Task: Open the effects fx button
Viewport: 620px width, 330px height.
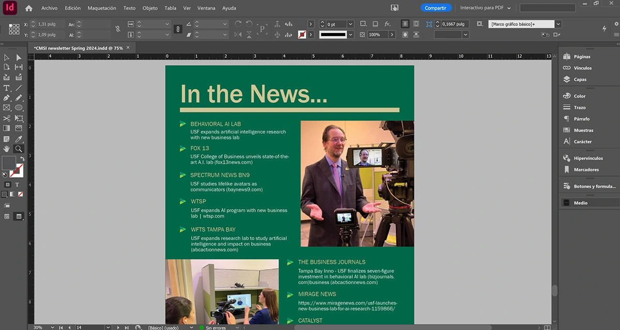Action: [x=388, y=24]
